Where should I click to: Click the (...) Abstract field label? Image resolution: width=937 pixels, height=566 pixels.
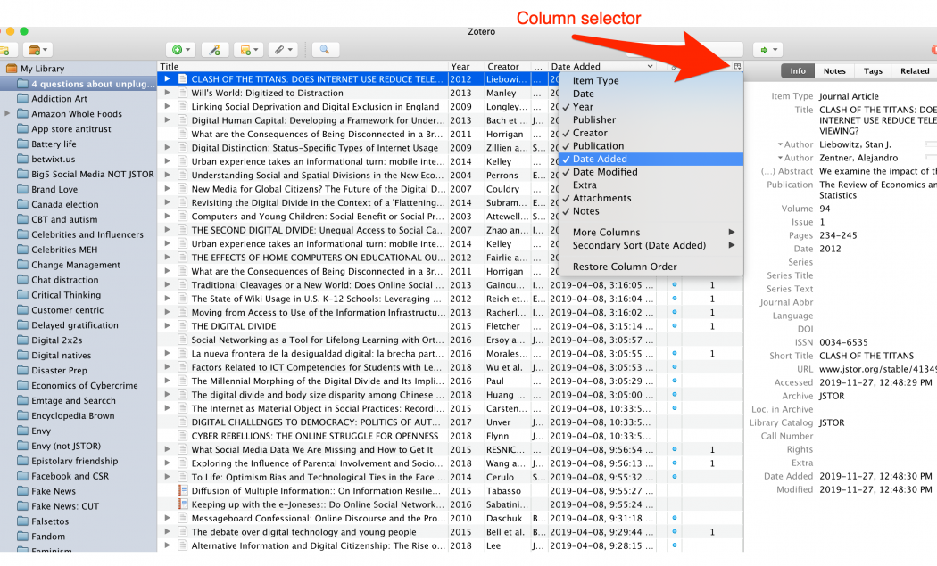(x=787, y=171)
